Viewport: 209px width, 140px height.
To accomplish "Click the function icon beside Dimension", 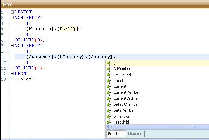I will click(x=109, y=117).
